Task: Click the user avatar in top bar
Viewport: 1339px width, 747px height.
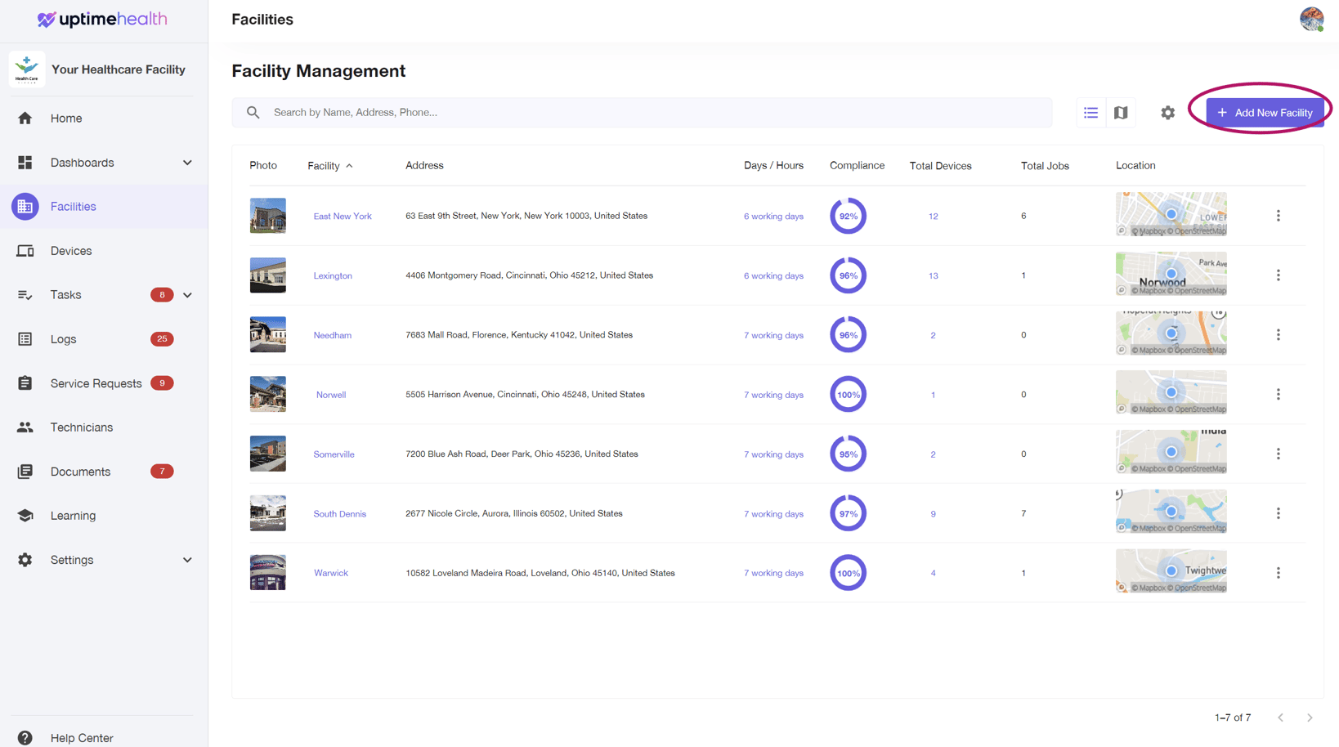Action: (1311, 19)
